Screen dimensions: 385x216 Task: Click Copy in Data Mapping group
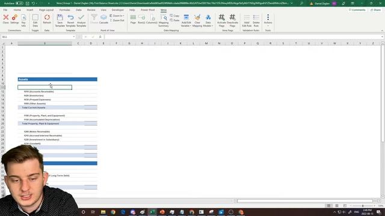tap(174, 16)
